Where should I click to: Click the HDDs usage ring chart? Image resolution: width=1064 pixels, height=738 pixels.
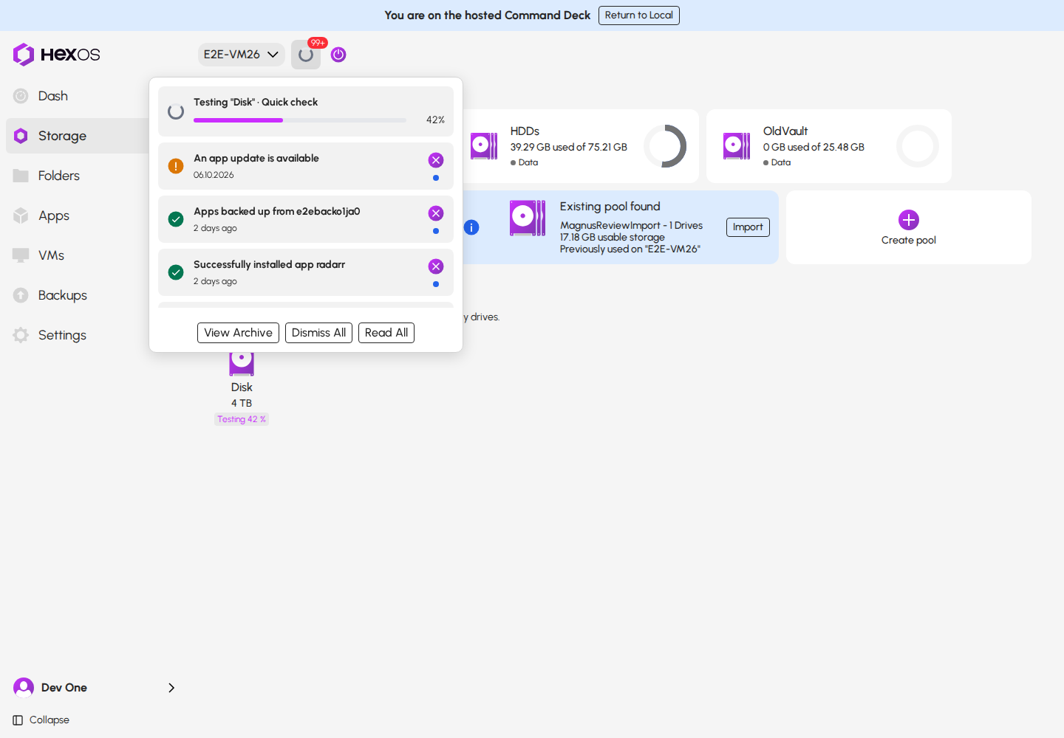[665, 146]
